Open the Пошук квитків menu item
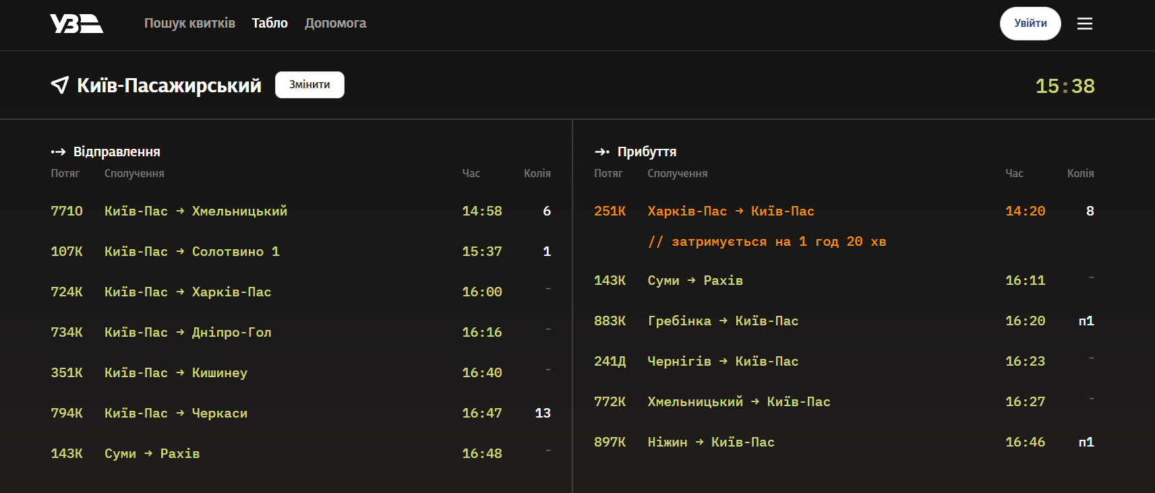 tap(189, 23)
